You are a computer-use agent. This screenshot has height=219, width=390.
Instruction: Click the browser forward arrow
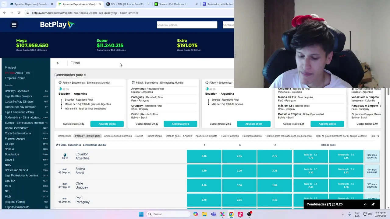pos(12,13)
